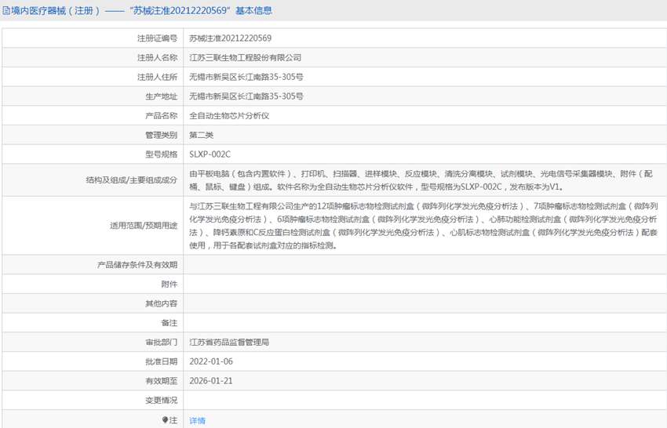
Task: Click the 产品储存条件及有效期 label
Action: tap(137, 265)
